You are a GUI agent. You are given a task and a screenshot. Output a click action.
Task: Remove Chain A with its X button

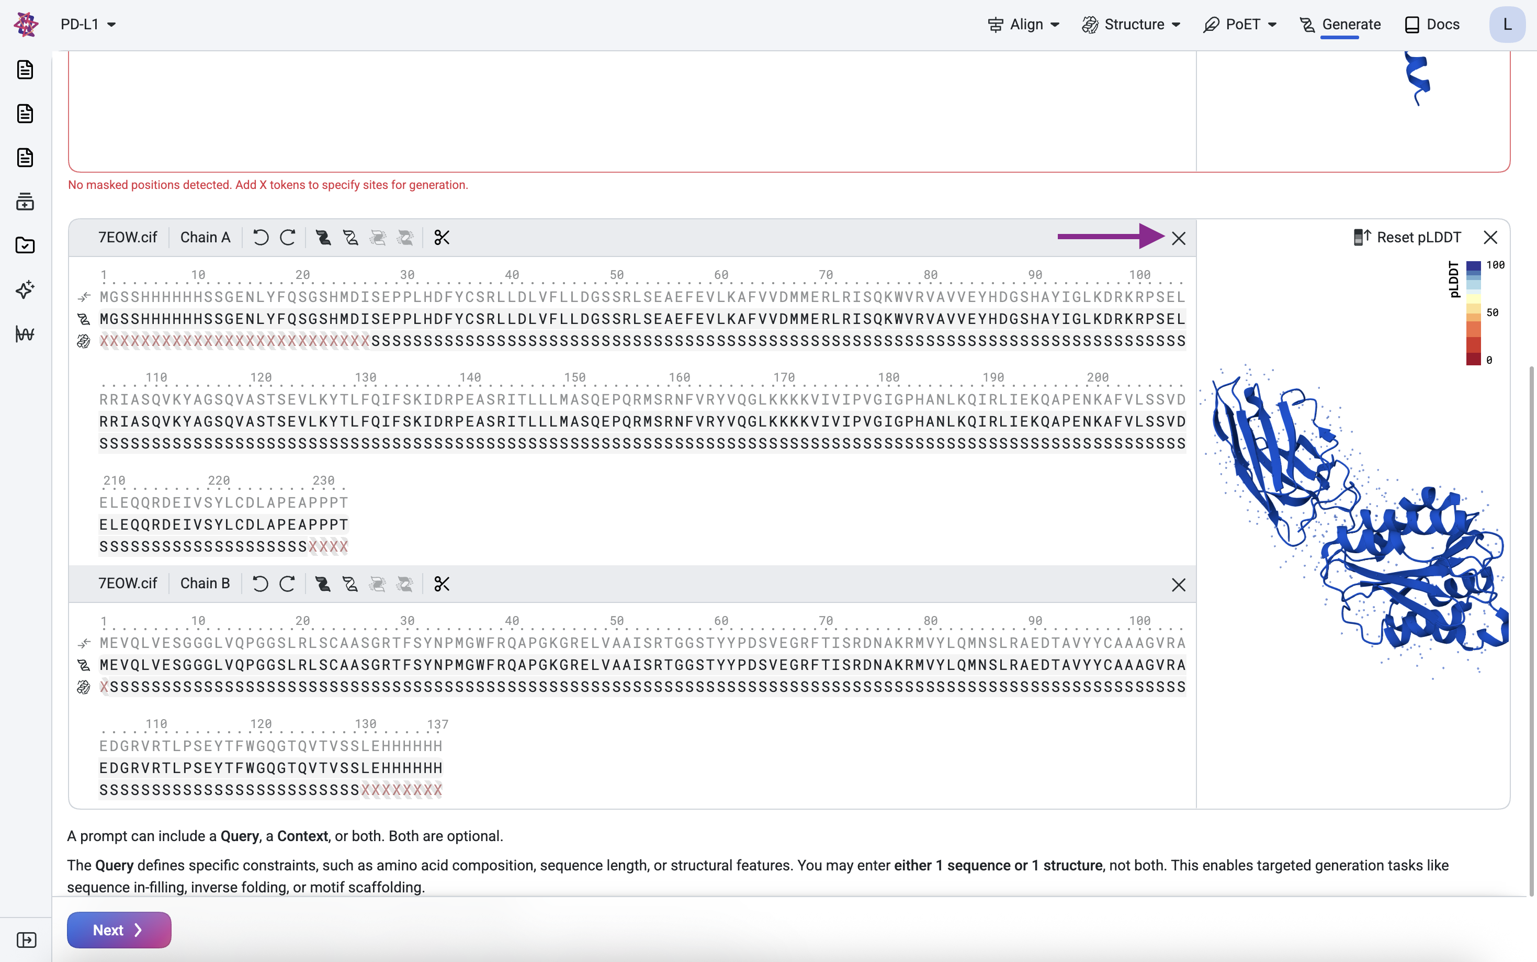coord(1178,239)
